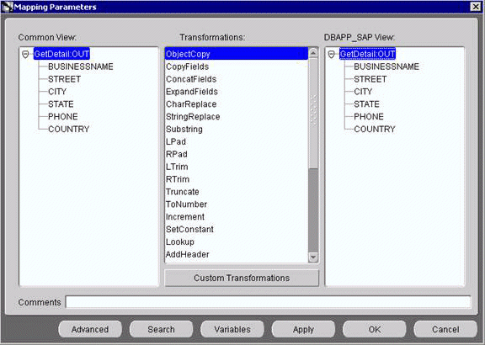
Task: Click Transformations list scroll up arrow
Action: tap(313, 53)
